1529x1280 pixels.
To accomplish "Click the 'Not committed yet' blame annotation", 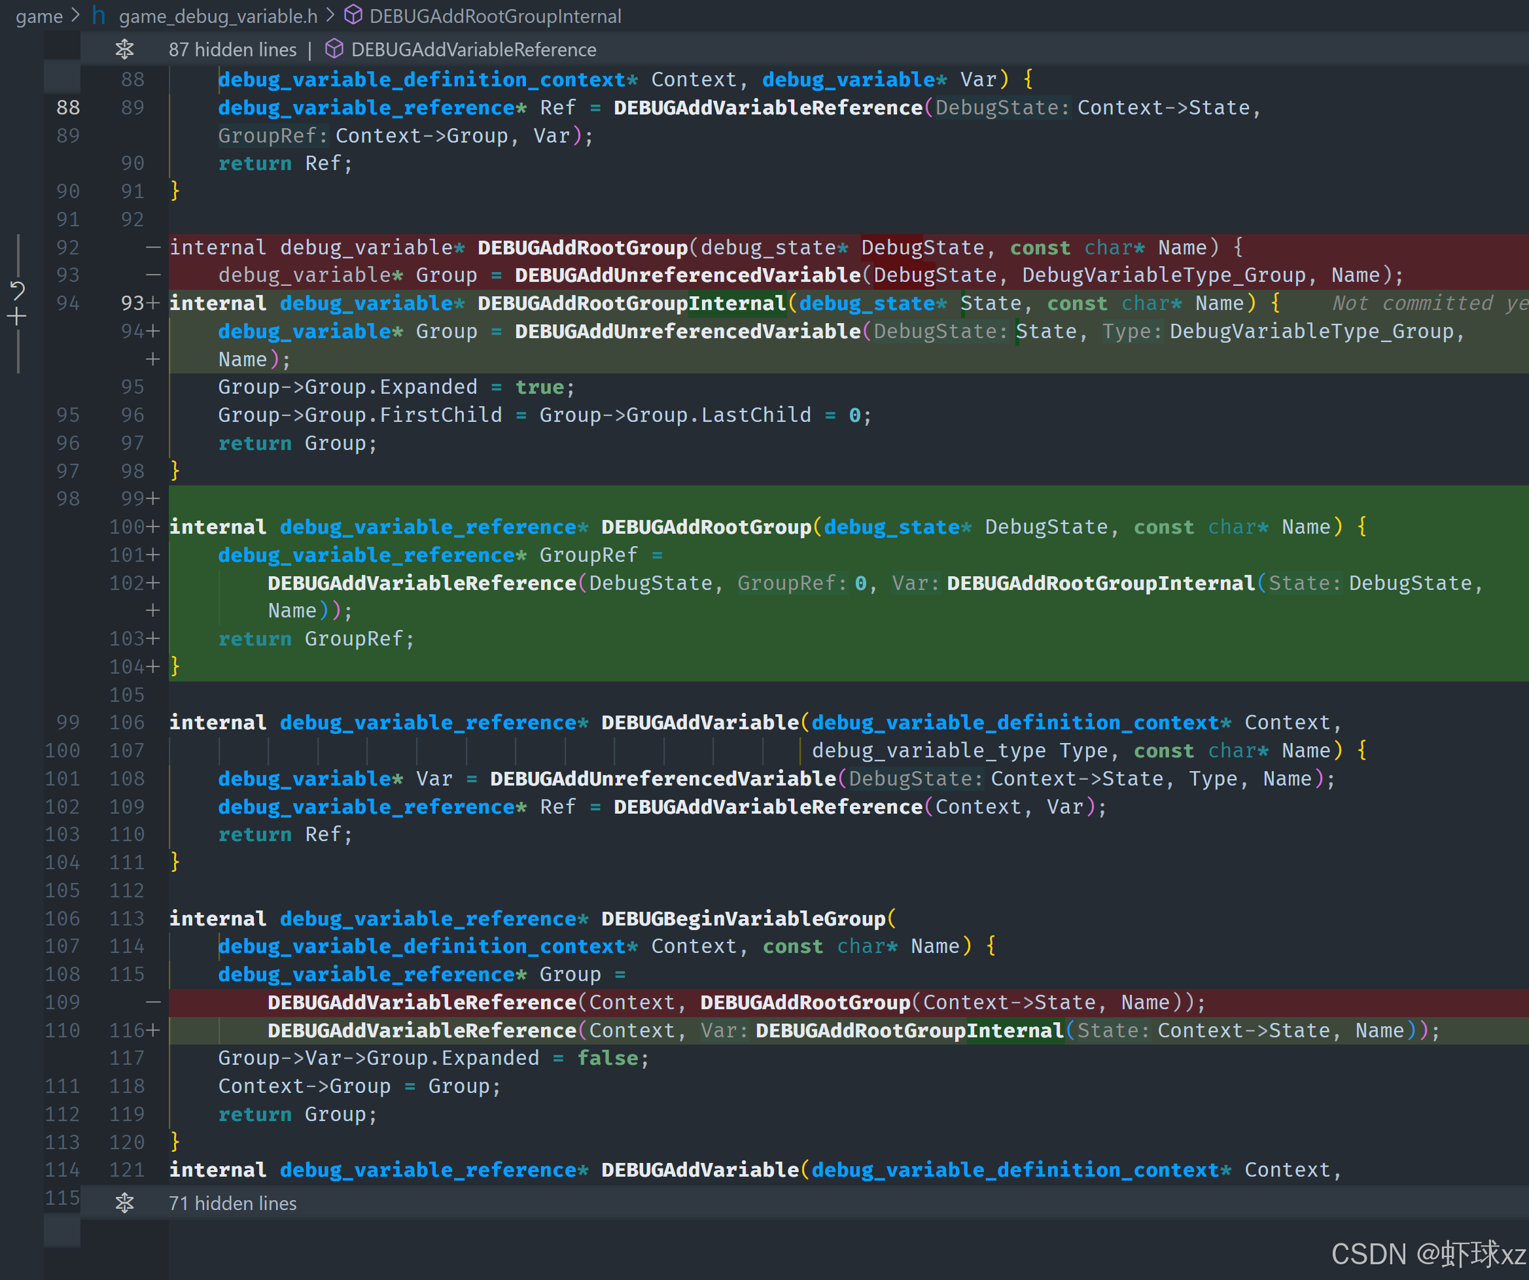I will tap(1428, 303).
